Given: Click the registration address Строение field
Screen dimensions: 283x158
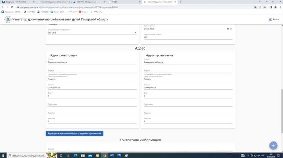Looking at the screenshot, I should [92, 105].
